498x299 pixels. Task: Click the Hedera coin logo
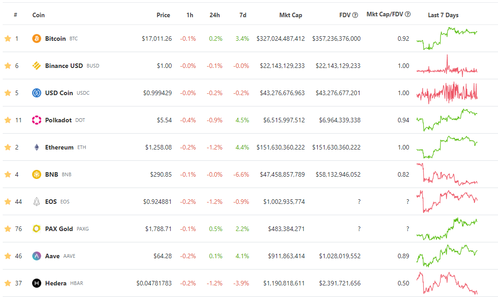pyautogui.click(x=37, y=283)
